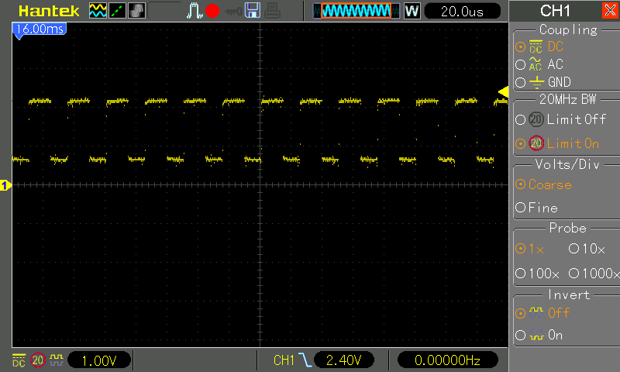The width and height of the screenshot is (620, 372).
Task: Set Invert to On
Action: point(539,336)
